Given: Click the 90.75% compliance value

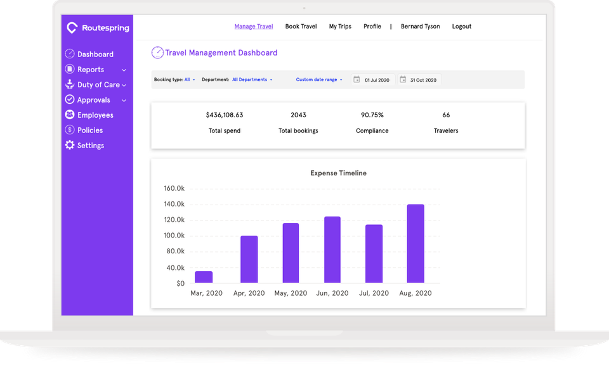Looking at the screenshot, I should pyautogui.click(x=372, y=115).
